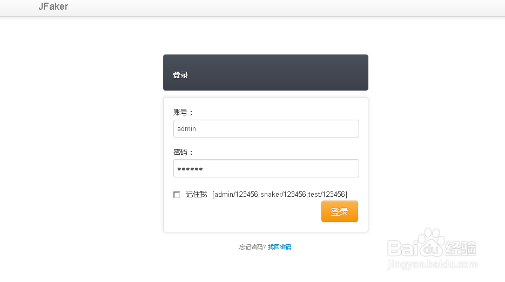This screenshot has height=282, width=505.
Task: Tick the 记住我 checkbox
Action: [177, 195]
